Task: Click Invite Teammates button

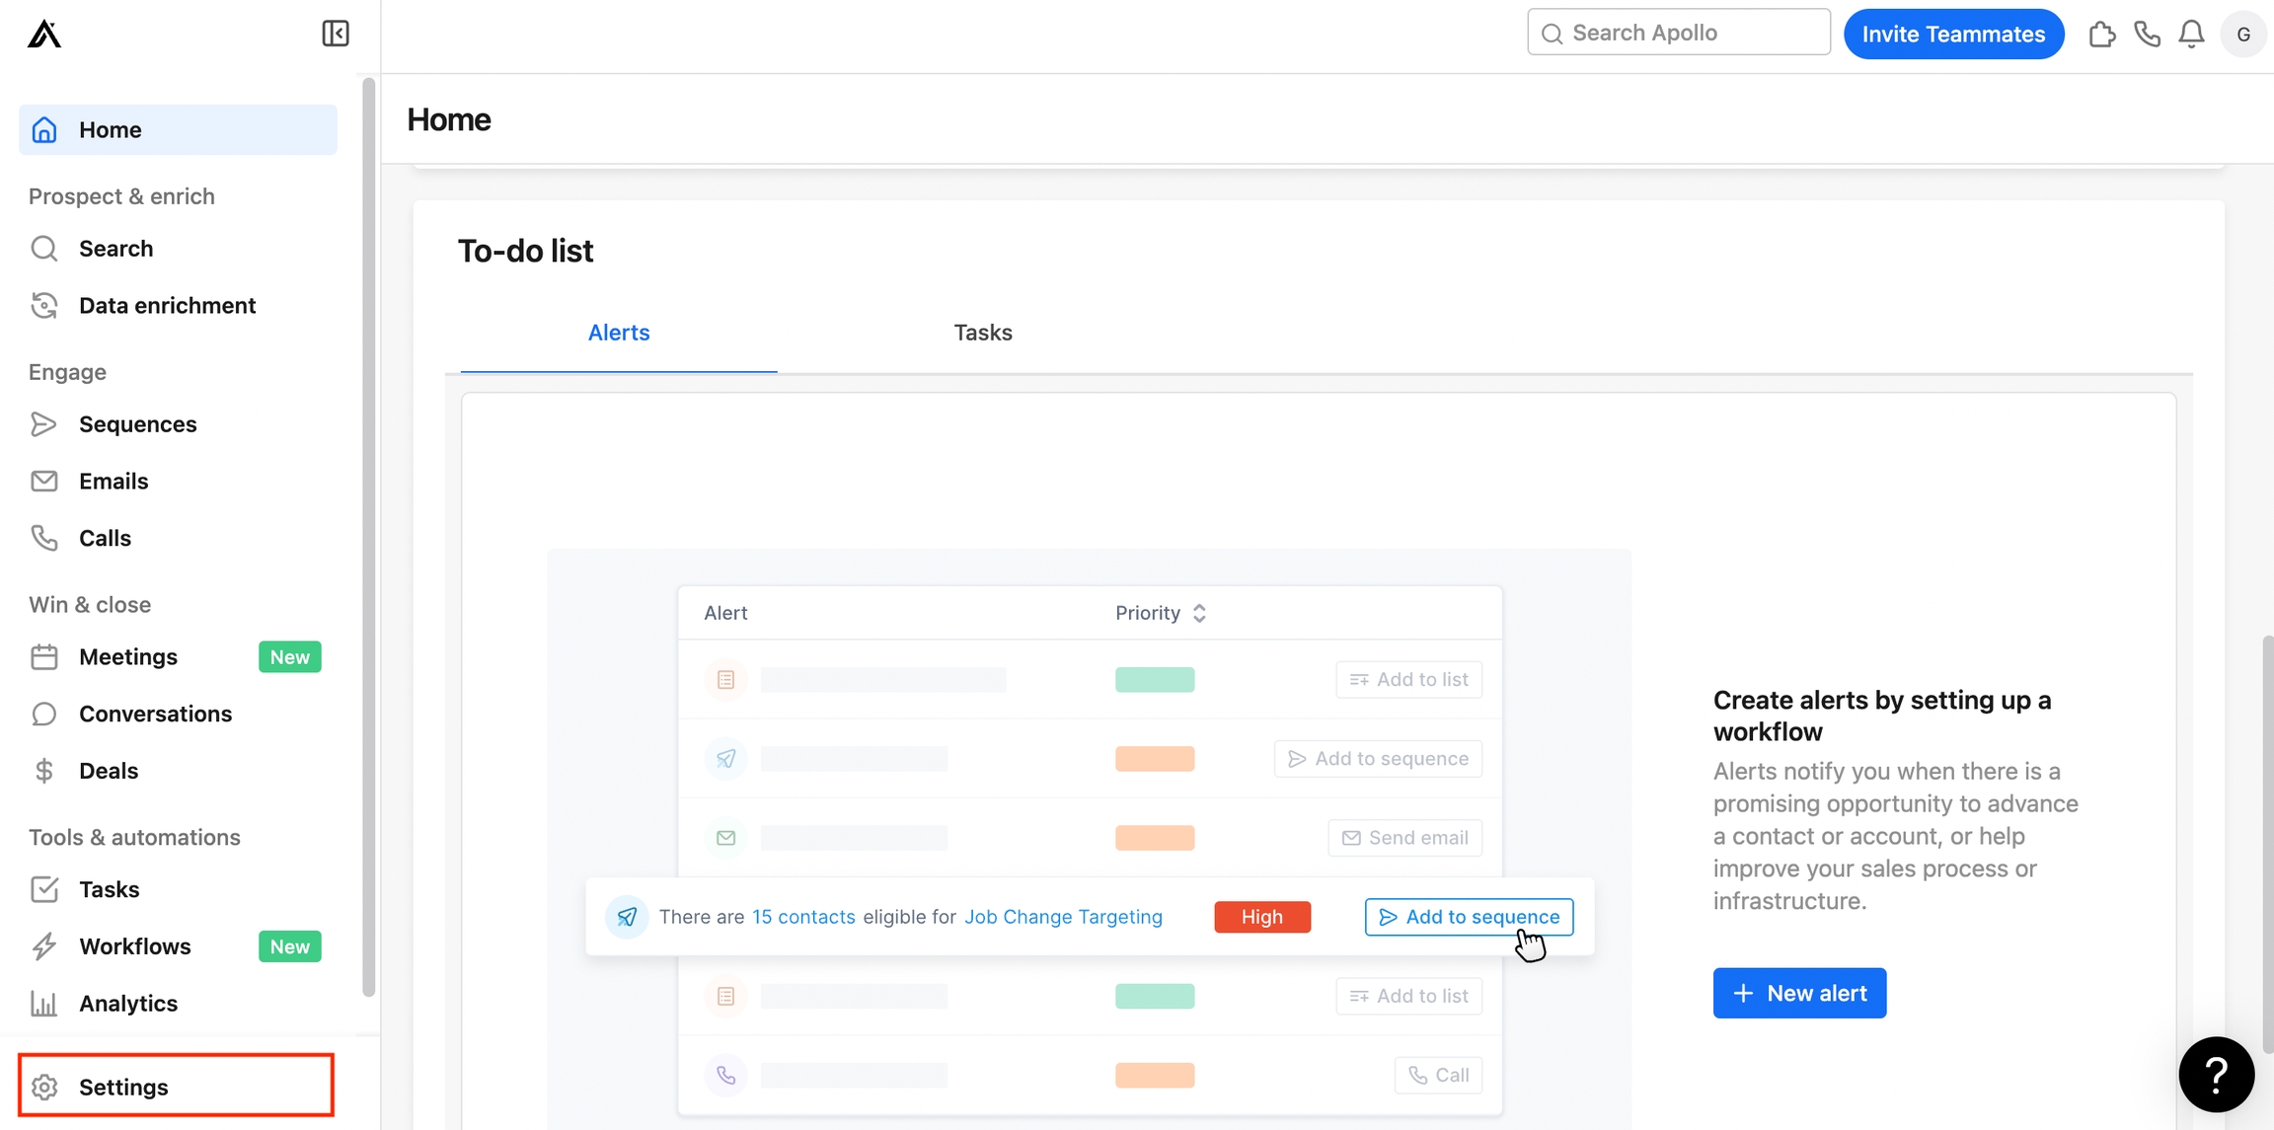Action: click(x=1953, y=35)
